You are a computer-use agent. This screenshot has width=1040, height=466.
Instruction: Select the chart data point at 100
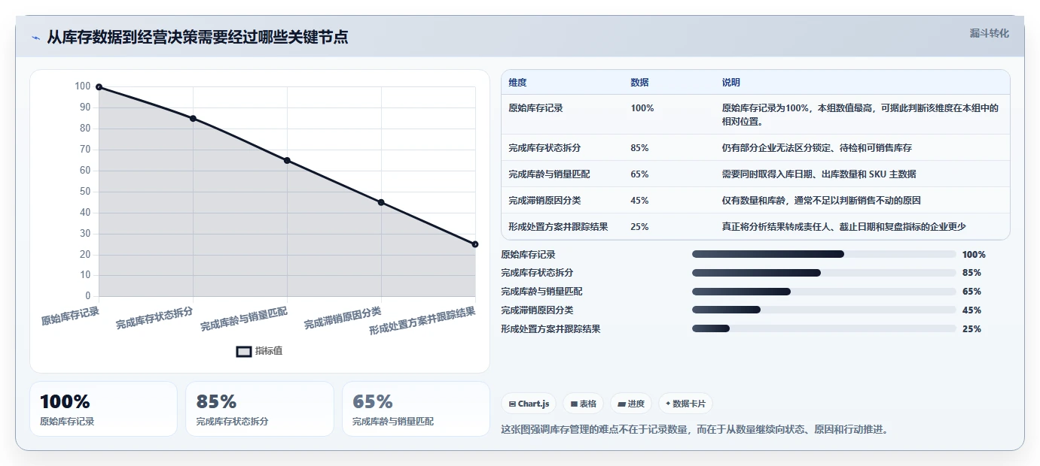(99, 87)
